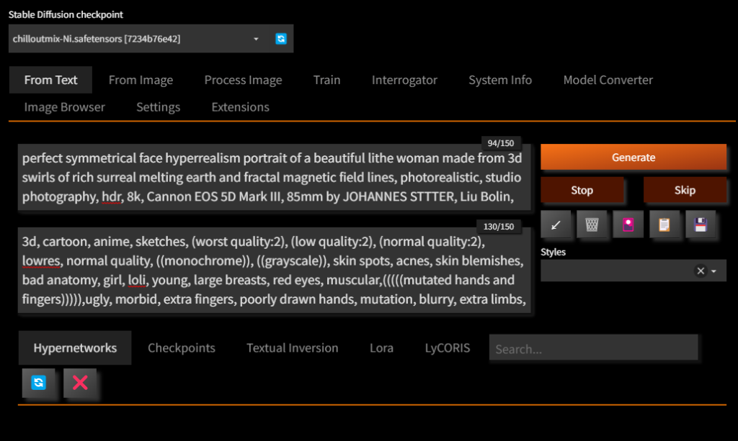Image resolution: width=738 pixels, height=441 pixels.
Task: Click the Stop button
Action: 582,190
